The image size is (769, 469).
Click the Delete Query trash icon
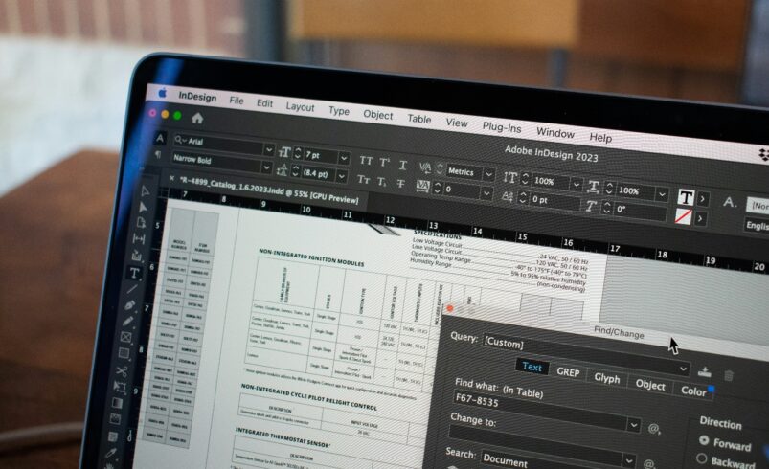pyautogui.click(x=728, y=375)
